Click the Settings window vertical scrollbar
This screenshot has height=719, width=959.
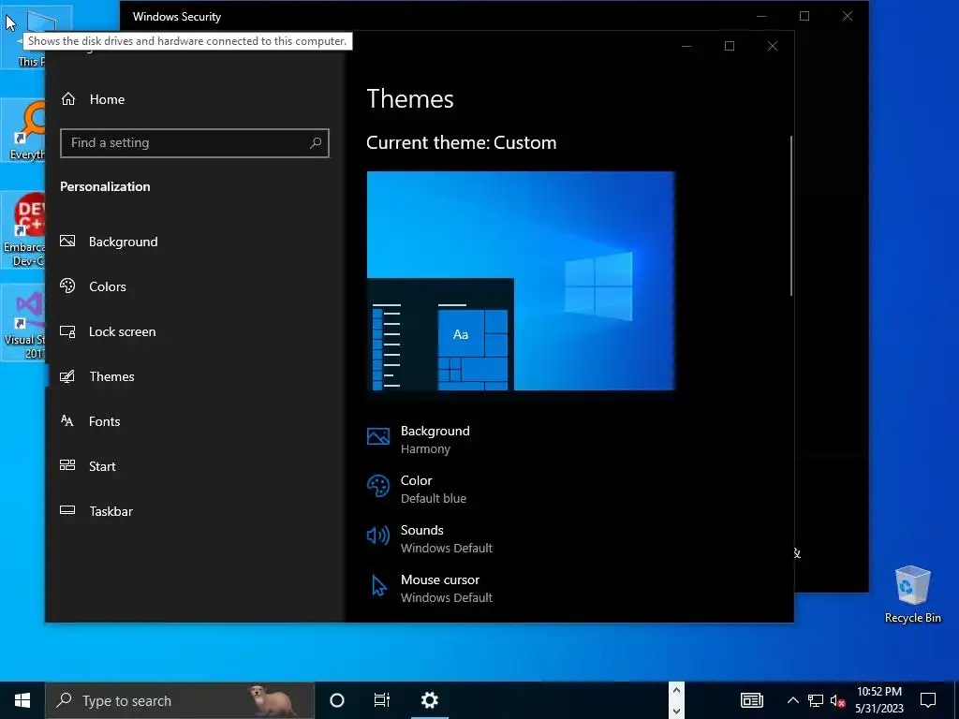(x=790, y=216)
